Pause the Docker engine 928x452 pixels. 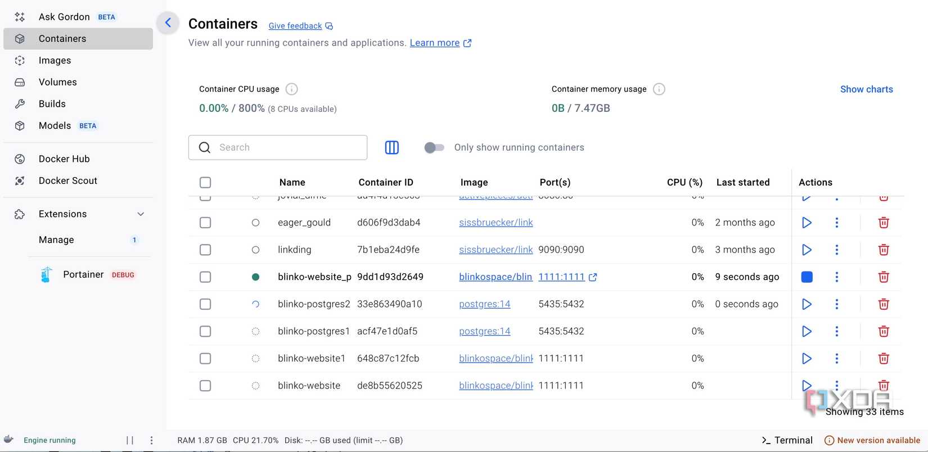(130, 440)
